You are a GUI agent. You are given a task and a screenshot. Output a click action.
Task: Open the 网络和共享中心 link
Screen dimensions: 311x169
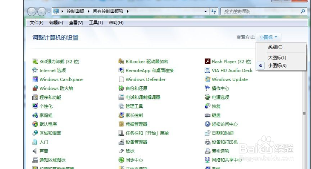point(227,160)
